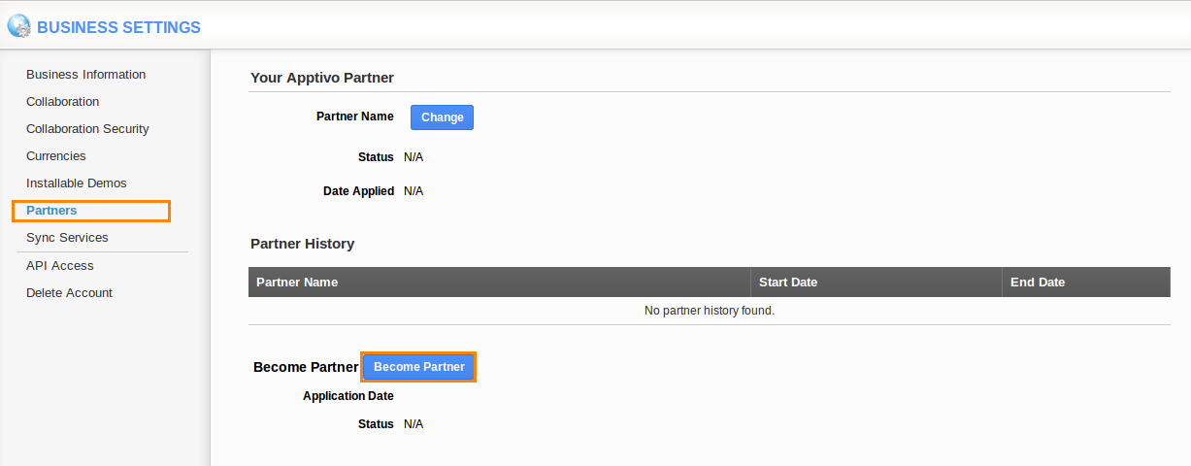Open Business Information settings
This screenshot has width=1191, height=466.
pos(85,75)
